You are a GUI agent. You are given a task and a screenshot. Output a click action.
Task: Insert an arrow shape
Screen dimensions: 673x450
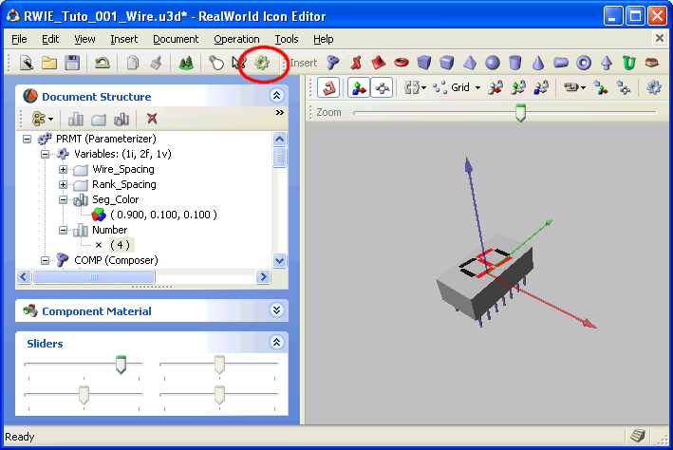tap(606, 63)
